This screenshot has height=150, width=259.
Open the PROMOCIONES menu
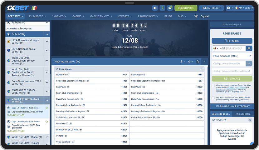(148, 16)
